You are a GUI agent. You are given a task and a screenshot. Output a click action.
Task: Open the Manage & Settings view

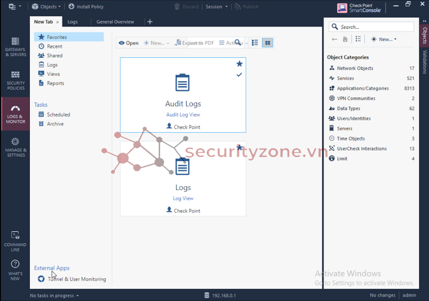(15, 147)
